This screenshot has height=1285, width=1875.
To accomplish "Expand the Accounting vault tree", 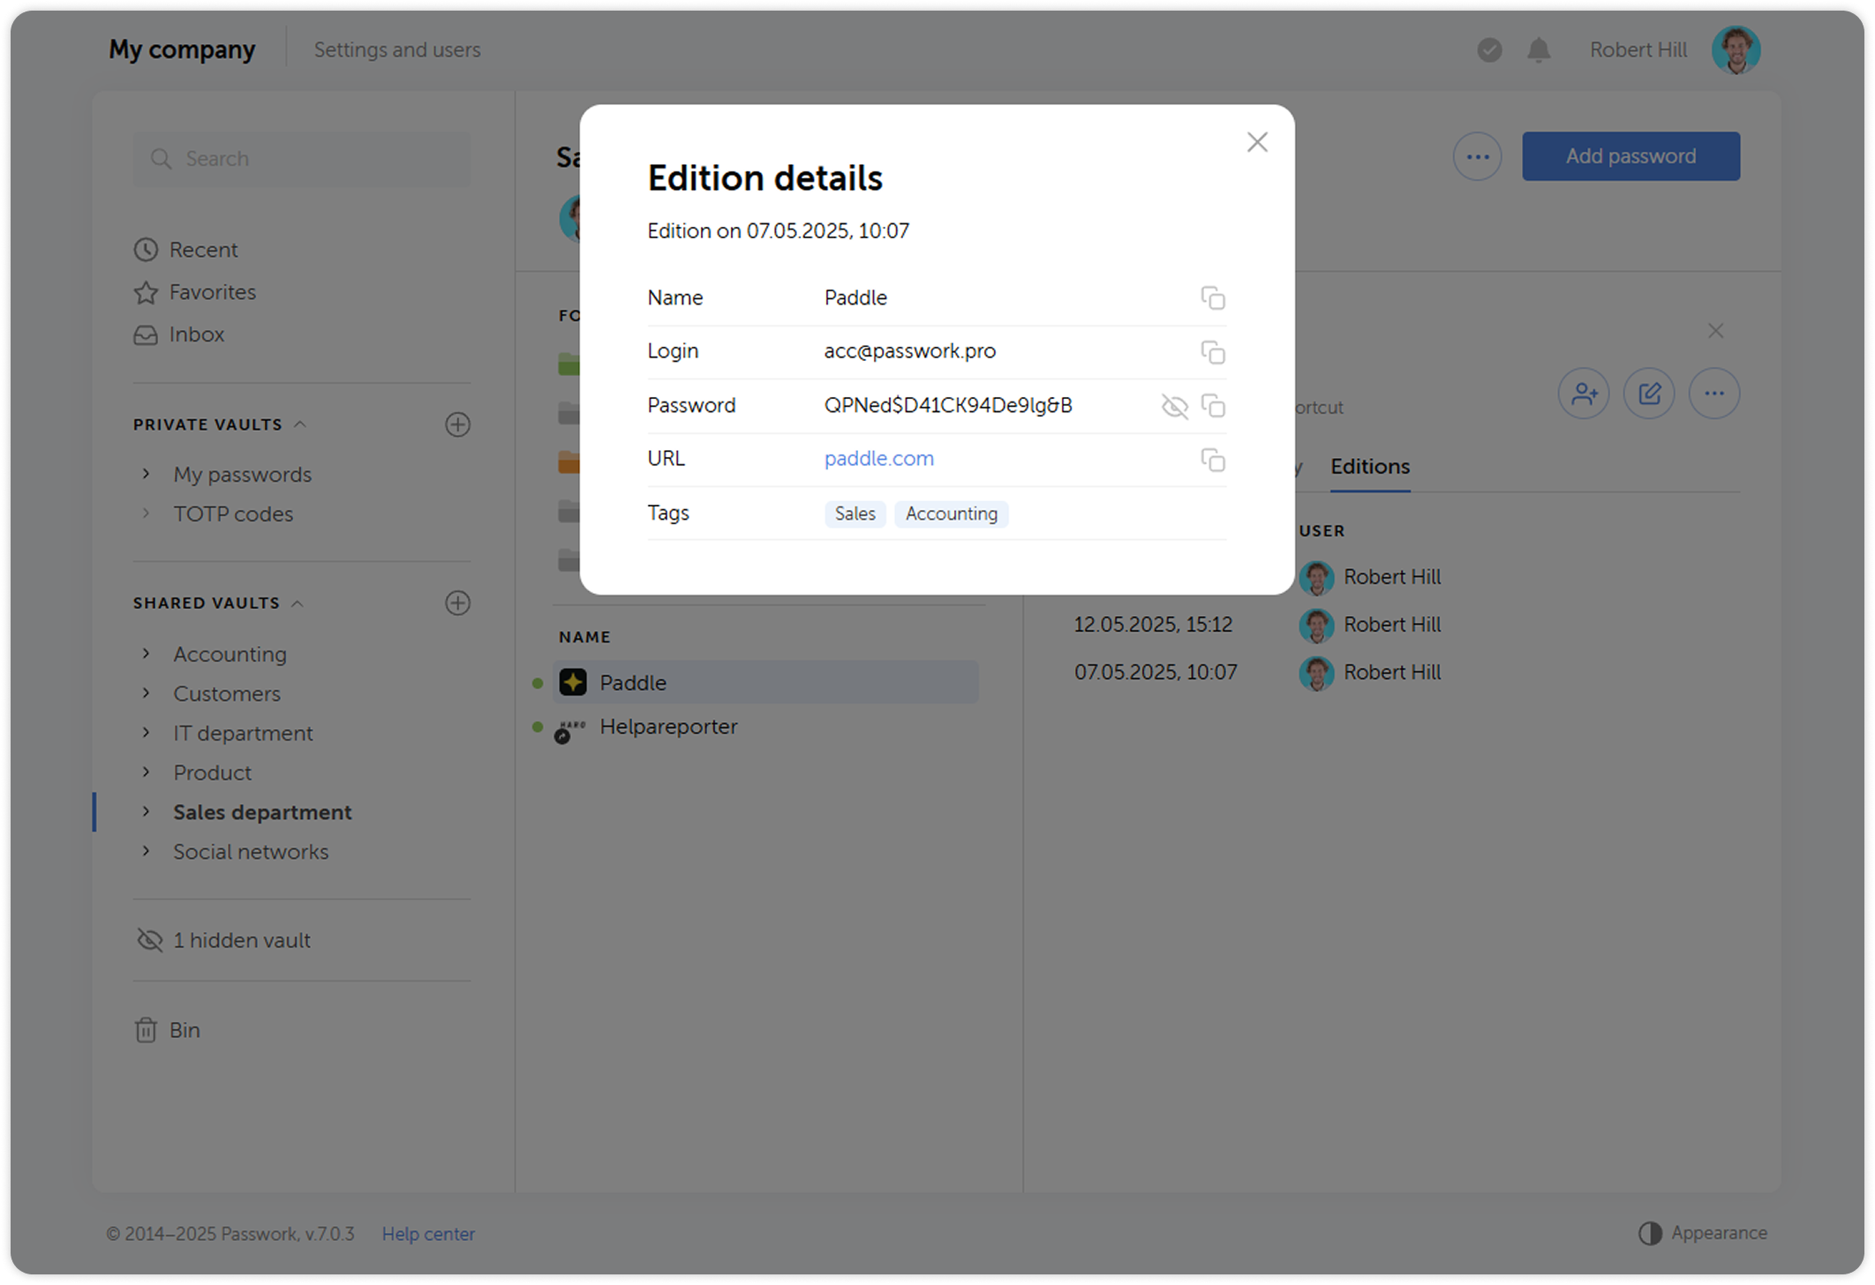I will coord(147,654).
